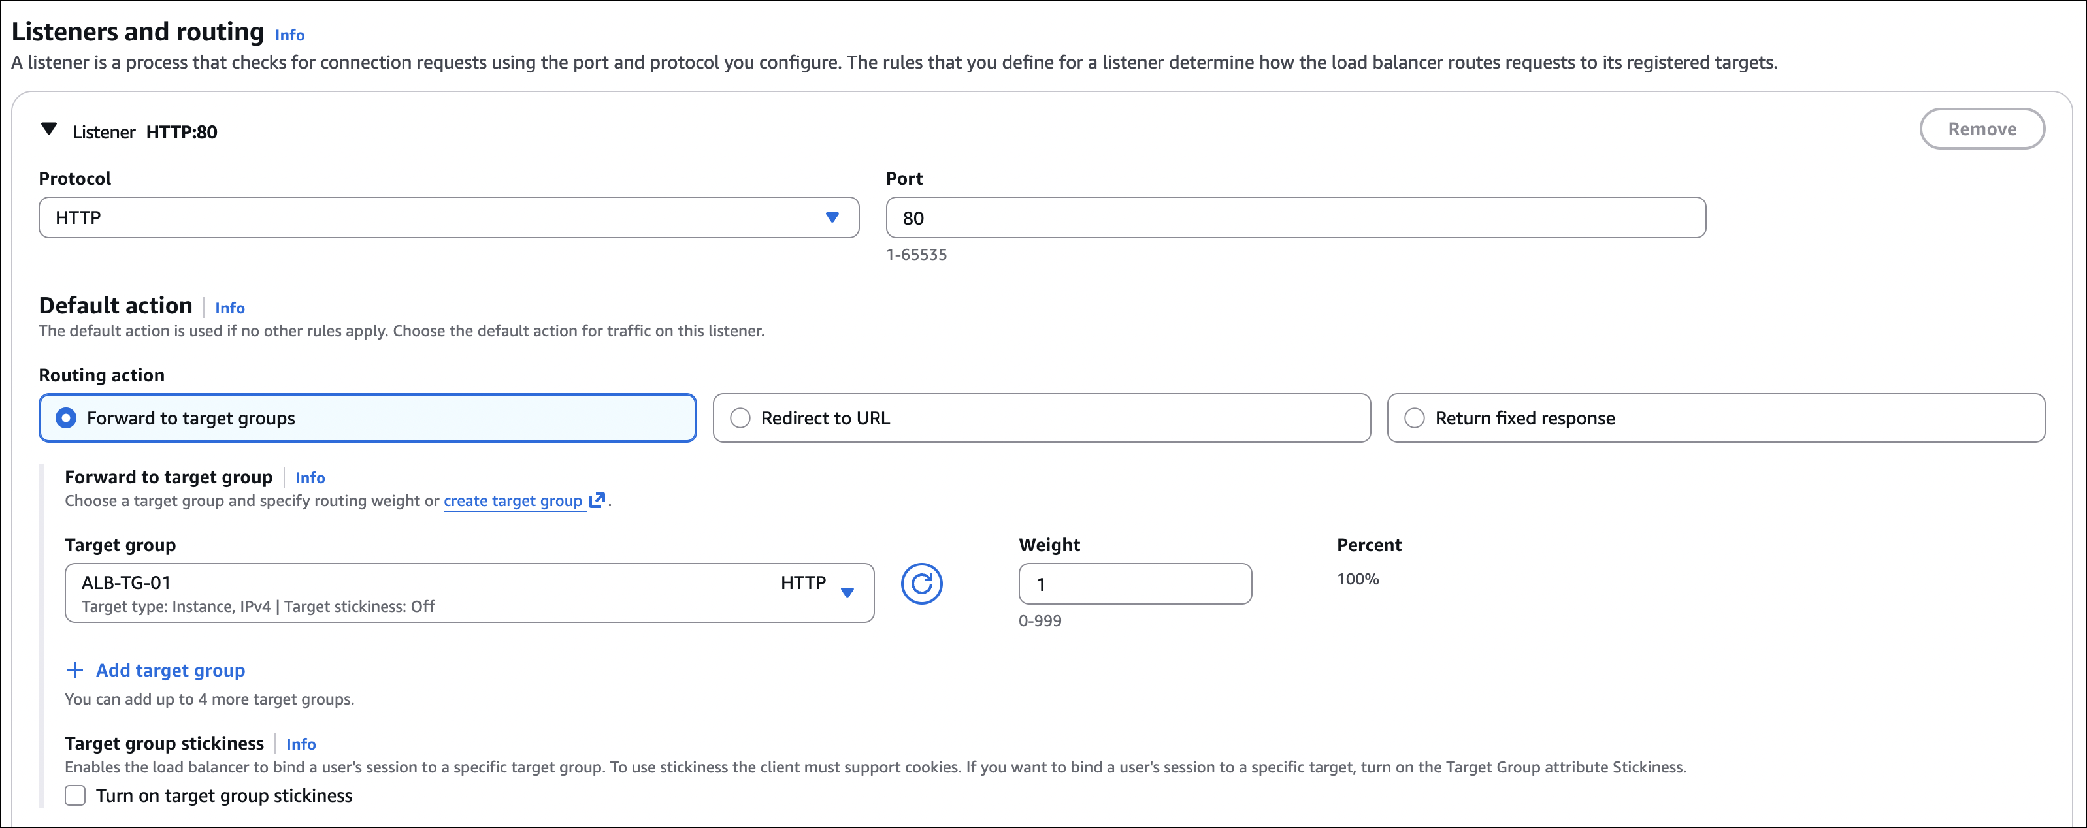Click the refresh target groups icon

click(921, 584)
